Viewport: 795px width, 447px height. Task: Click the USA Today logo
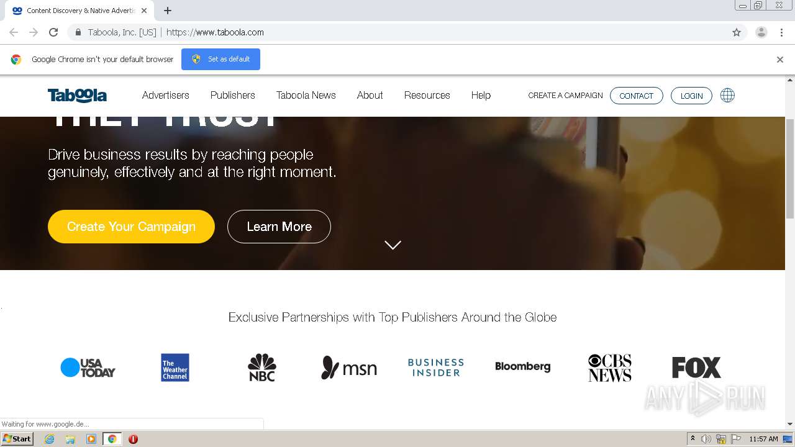pyautogui.click(x=88, y=368)
